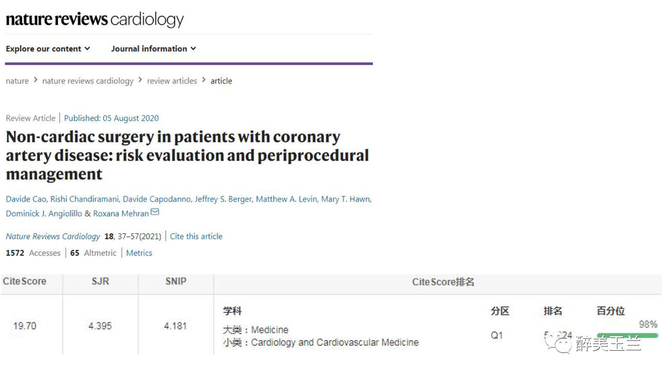Click the green 98% percentile bar
Image resolution: width=663 pixels, height=373 pixels.
[627, 335]
